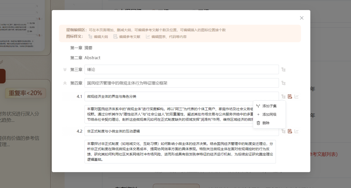Click the 4.1 微观经济主体的界定与角色分类 title field

pyautogui.click(x=182, y=96)
